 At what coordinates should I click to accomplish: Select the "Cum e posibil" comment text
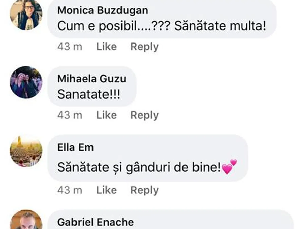[x=162, y=26]
